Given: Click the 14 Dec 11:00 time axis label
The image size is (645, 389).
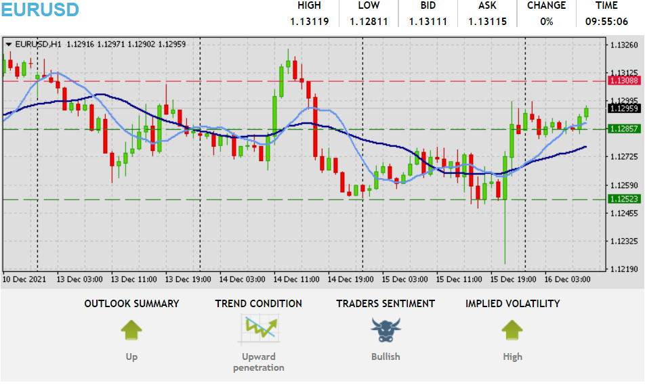Looking at the screenshot, I should (x=296, y=279).
